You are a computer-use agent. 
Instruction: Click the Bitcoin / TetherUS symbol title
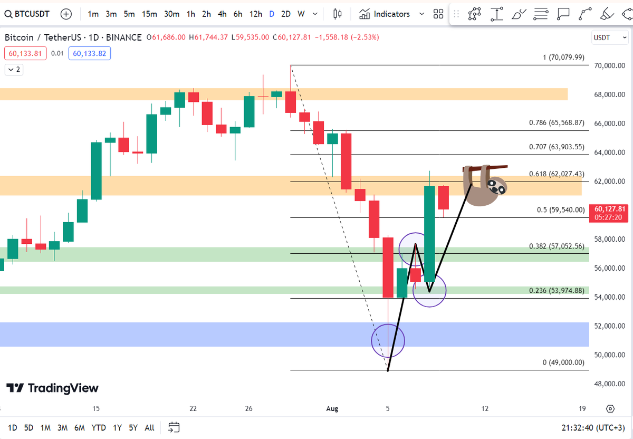point(73,37)
